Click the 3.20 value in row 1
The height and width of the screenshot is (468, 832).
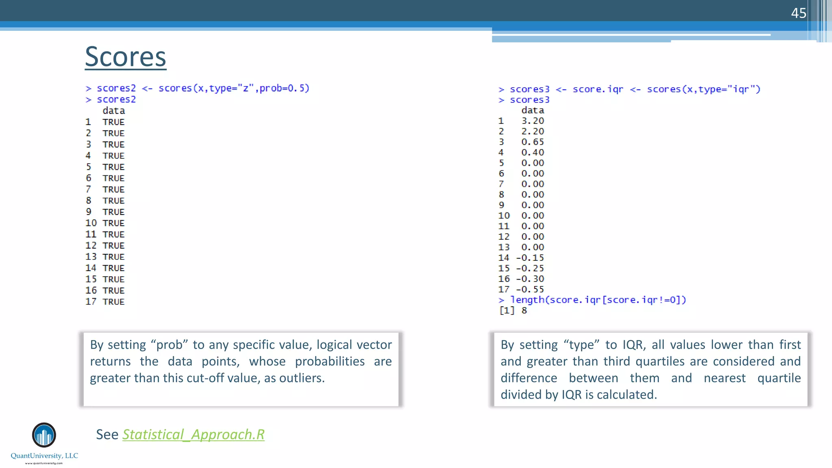pyautogui.click(x=533, y=121)
